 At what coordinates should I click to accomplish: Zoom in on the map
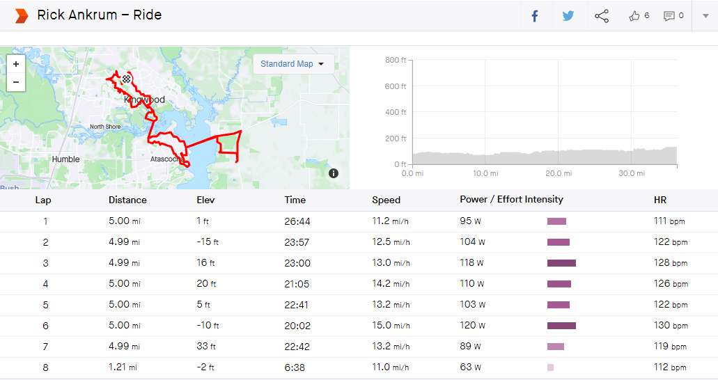click(16, 64)
